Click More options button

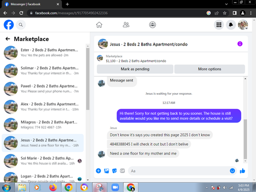[x=209, y=69]
